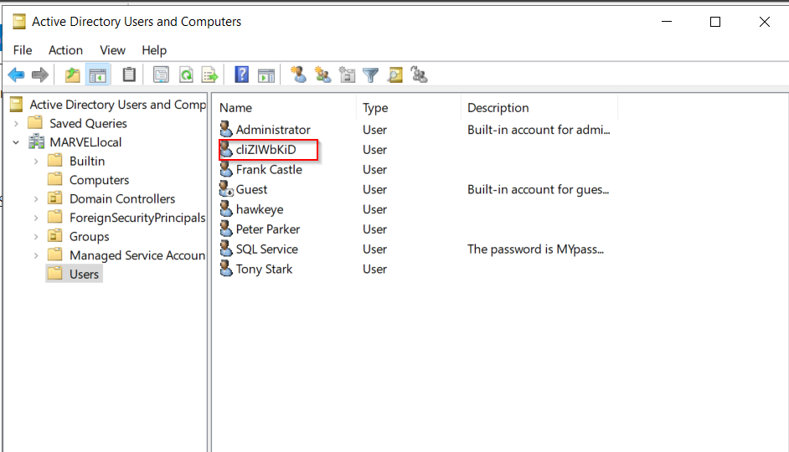Screen dimensions: 789x452
Task: Click the SQL Service user icon
Action: pyautogui.click(x=226, y=249)
